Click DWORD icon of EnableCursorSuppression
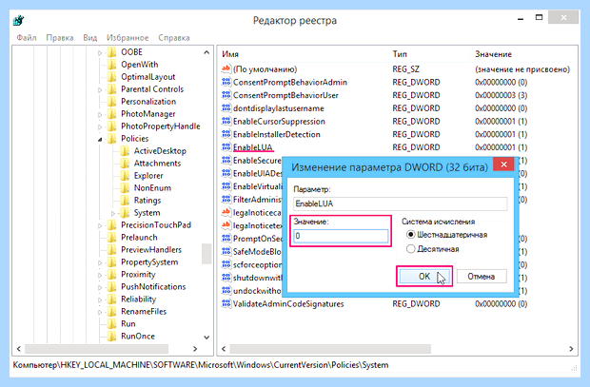590x387 pixels. coord(226,121)
